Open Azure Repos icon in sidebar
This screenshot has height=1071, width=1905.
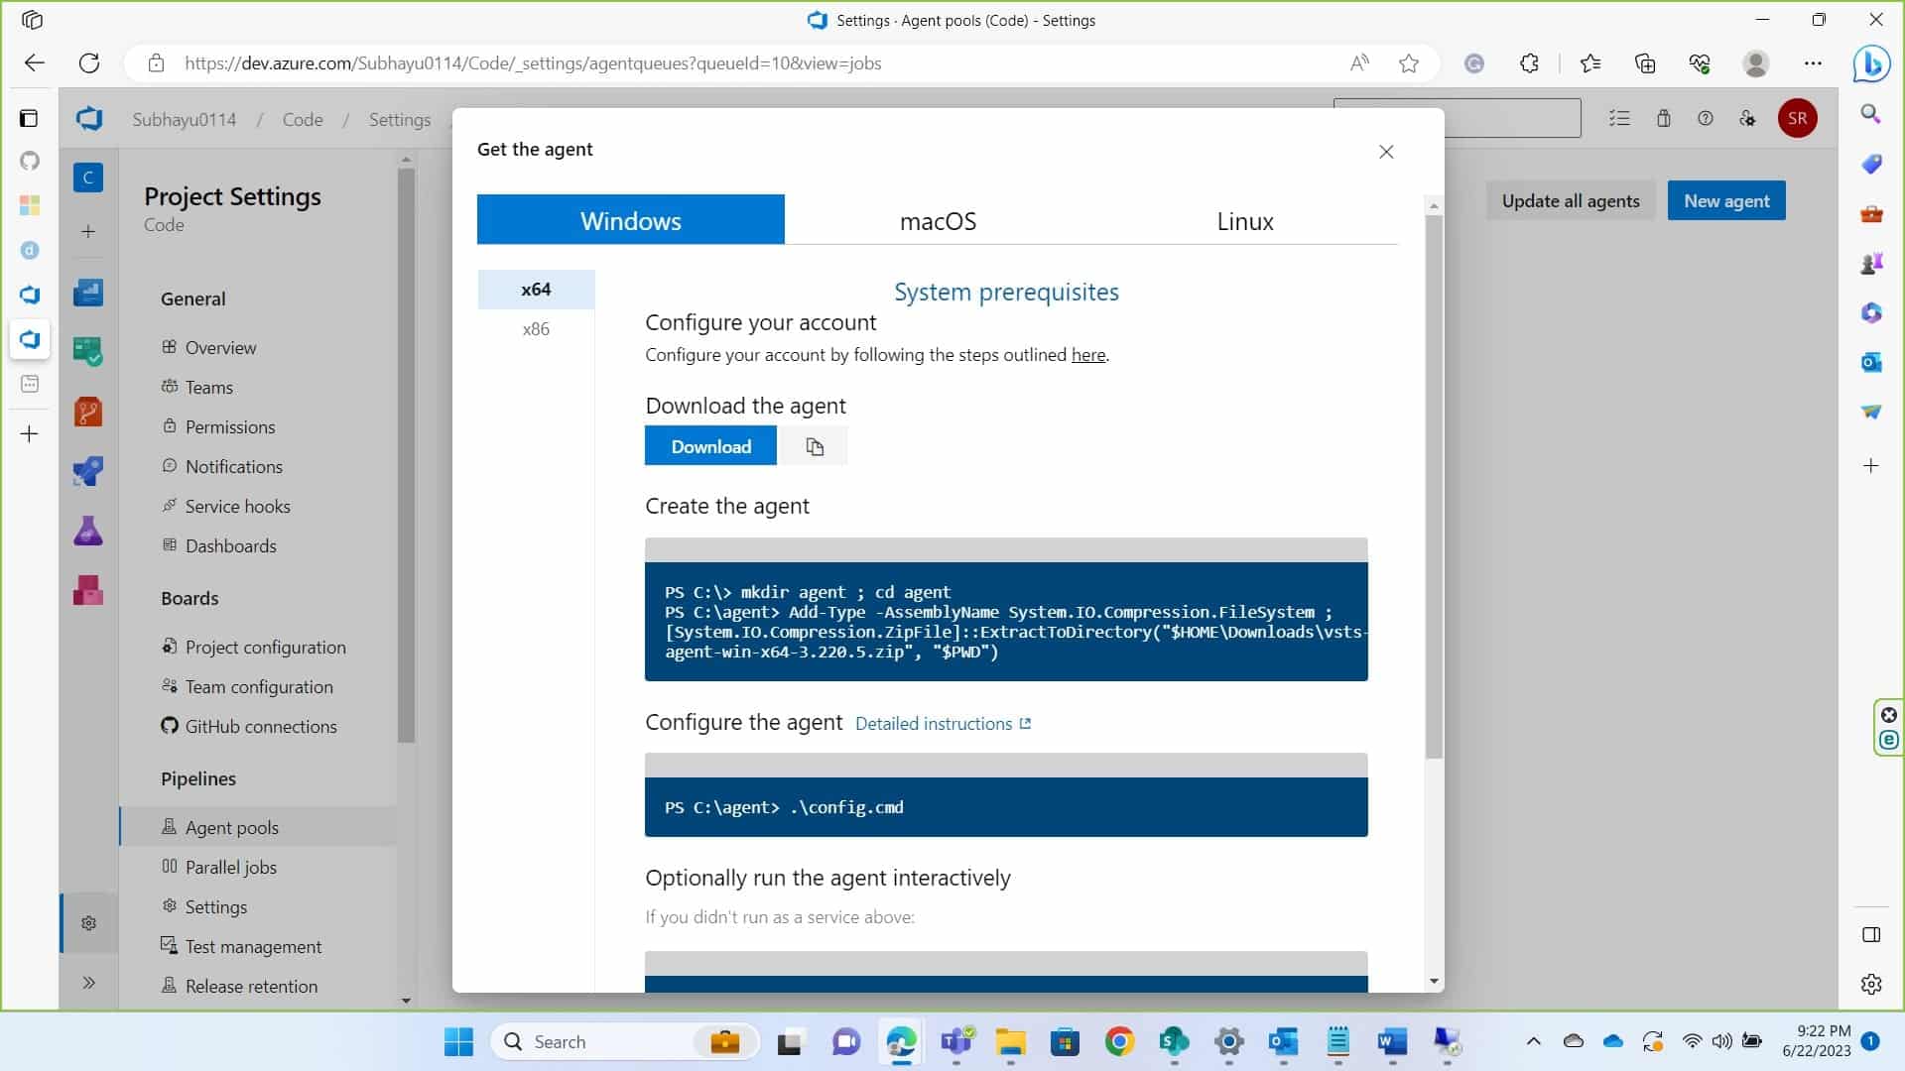point(88,412)
